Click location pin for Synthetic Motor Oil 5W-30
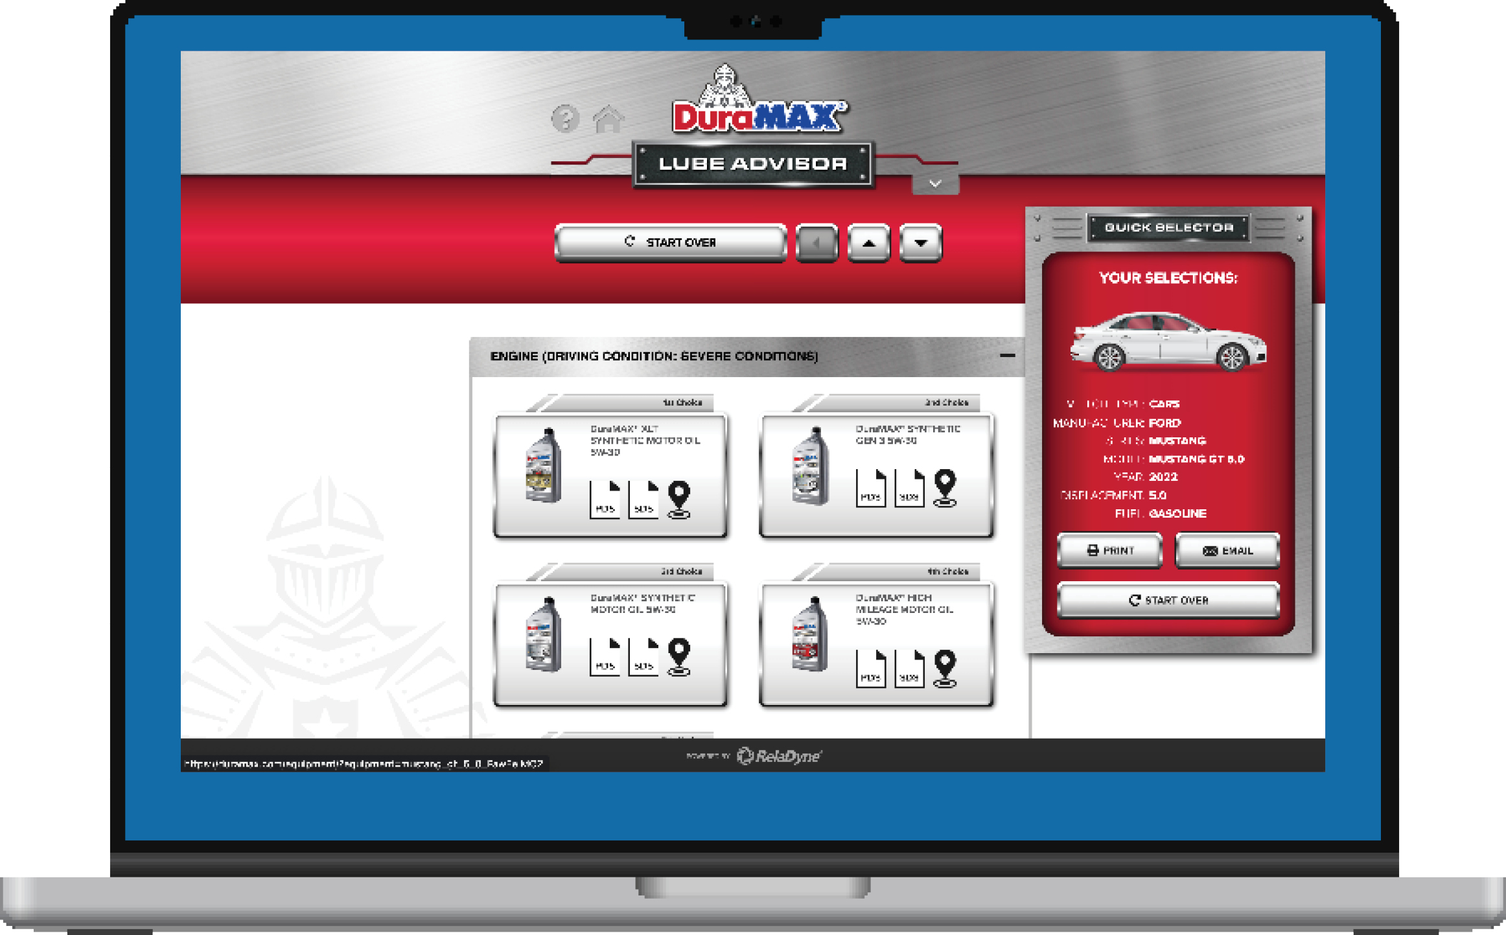1506x935 pixels. click(679, 657)
